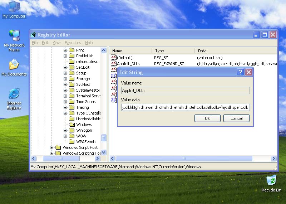This screenshot has height=204, width=286.
Task: Open the View menu
Action: click(56, 43)
